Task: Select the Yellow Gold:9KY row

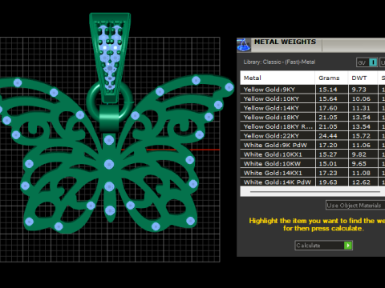Action: click(x=313, y=90)
